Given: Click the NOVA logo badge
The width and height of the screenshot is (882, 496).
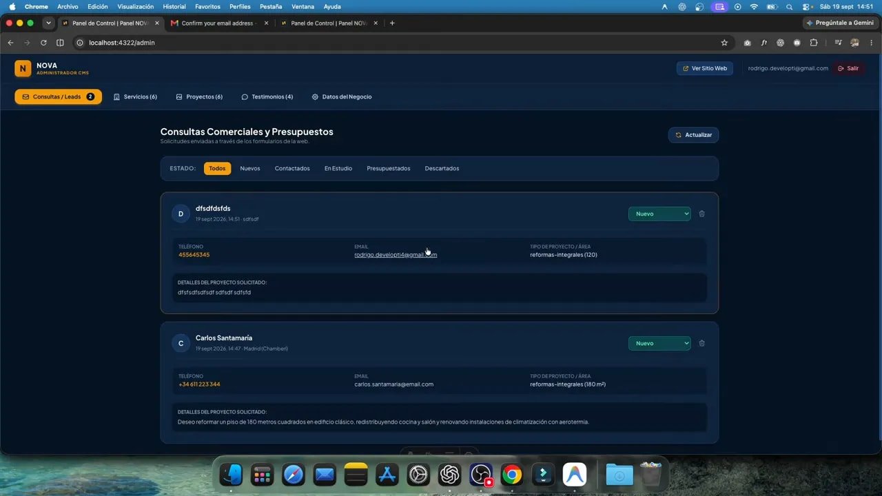Looking at the screenshot, I should point(23,68).
